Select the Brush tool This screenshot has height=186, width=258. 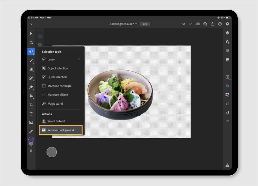(31, 60)
